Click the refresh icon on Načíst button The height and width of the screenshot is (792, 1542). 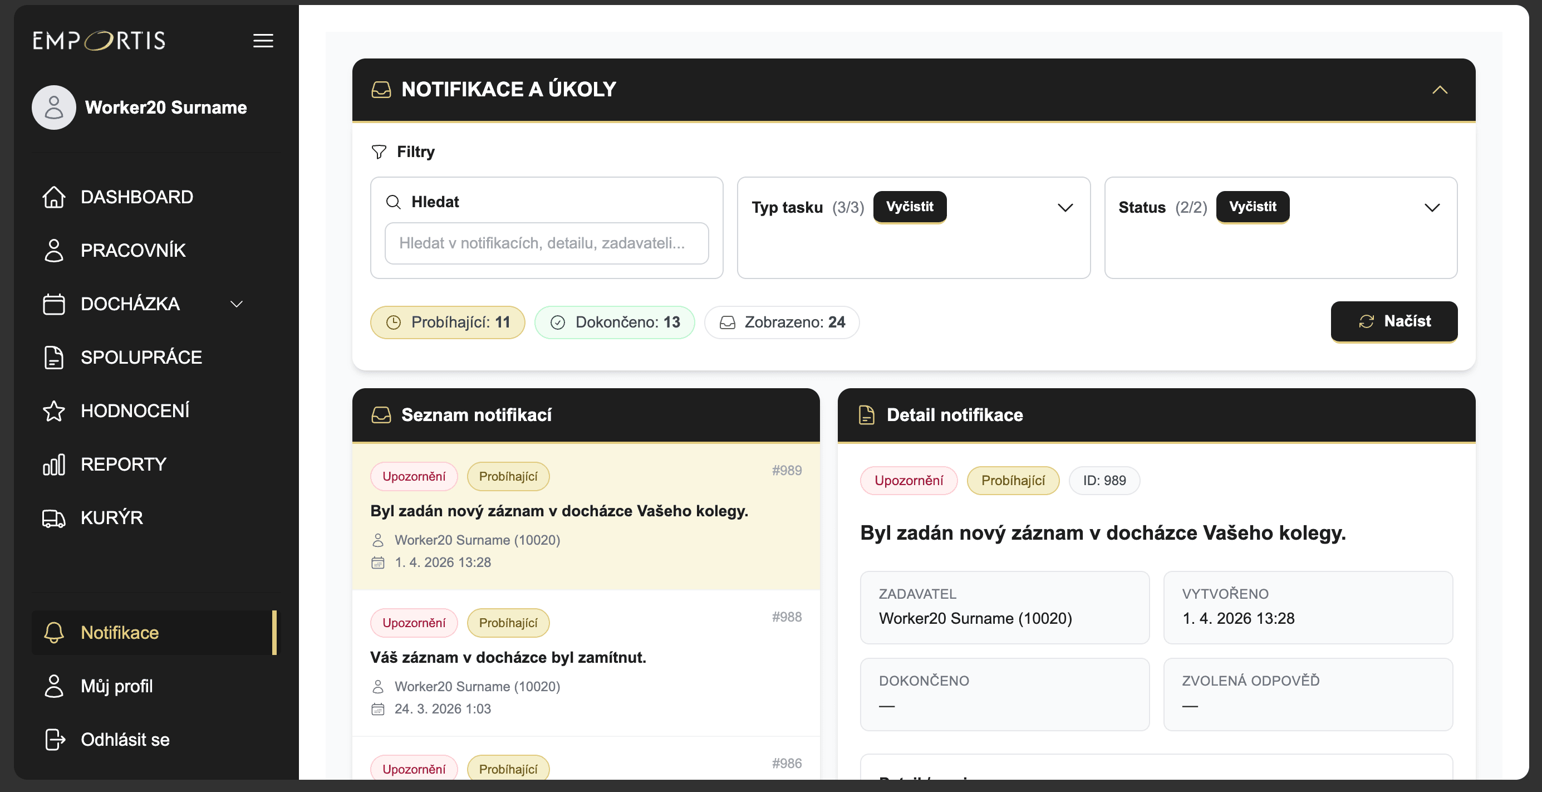(1367, 321)
